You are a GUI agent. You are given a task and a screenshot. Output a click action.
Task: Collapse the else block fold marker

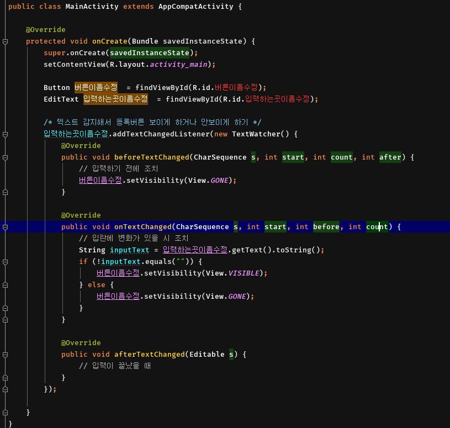point(5,285)
